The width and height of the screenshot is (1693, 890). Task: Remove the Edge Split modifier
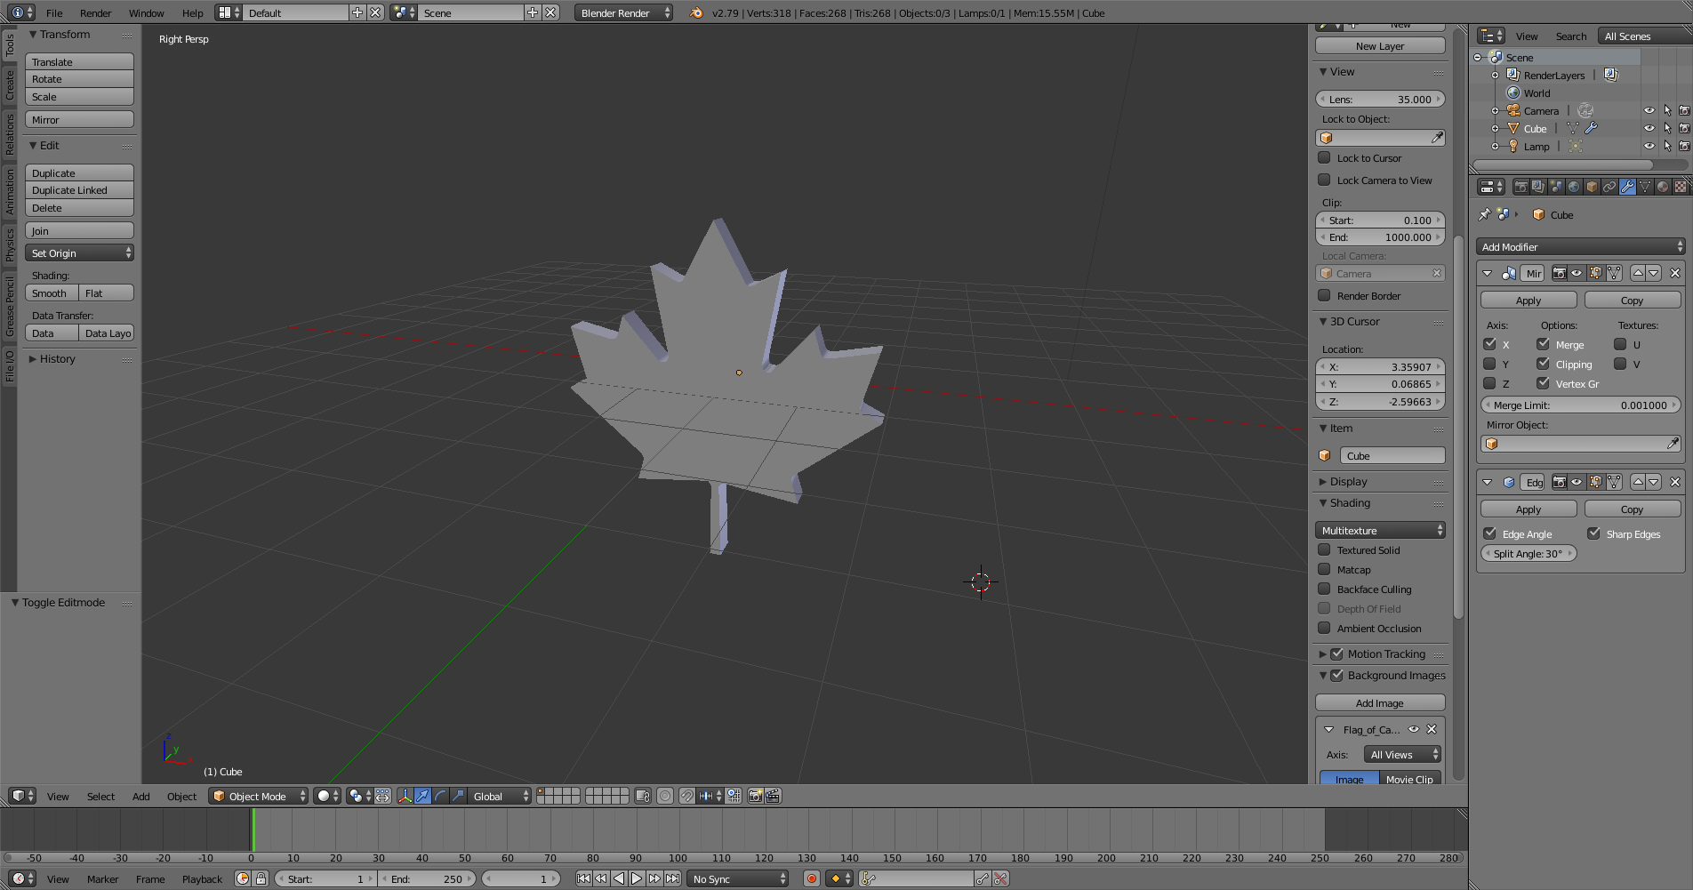click(1675, 482)
